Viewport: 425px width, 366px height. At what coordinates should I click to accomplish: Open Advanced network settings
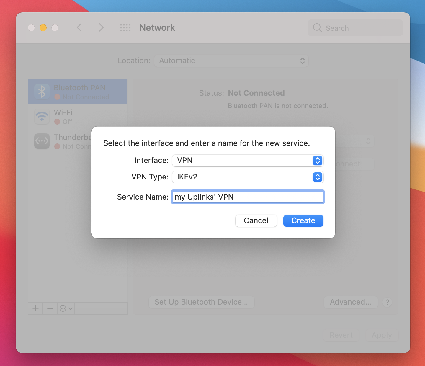pyautogui.click(x=351, y=302)
